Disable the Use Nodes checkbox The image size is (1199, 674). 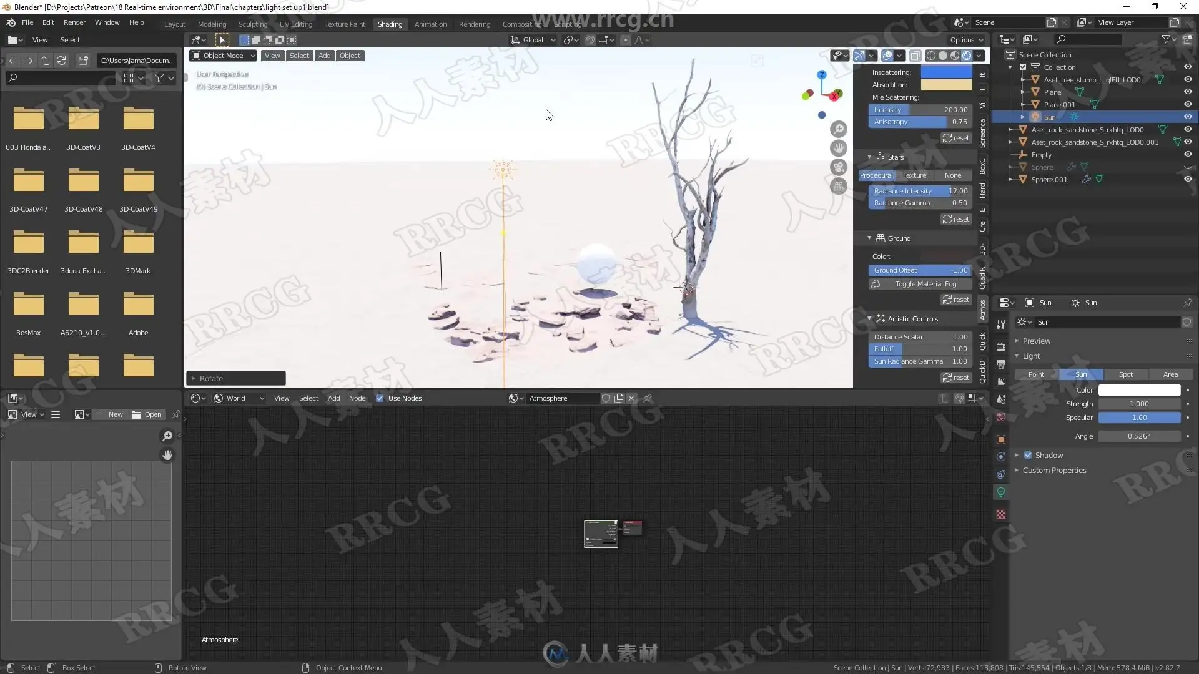pyautogui.click(x=380, y=398)
